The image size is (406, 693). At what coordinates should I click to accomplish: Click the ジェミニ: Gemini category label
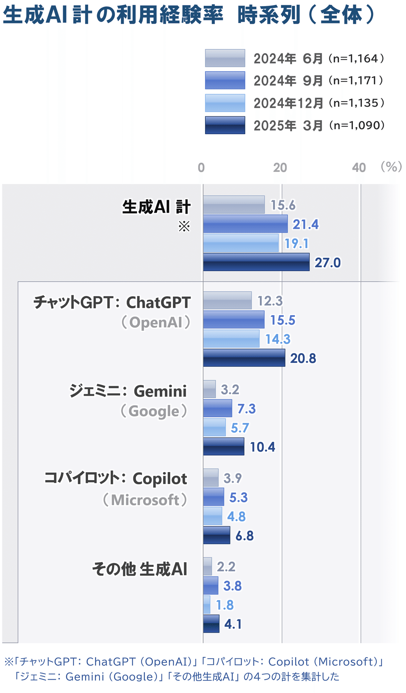[x=128, y=391]
